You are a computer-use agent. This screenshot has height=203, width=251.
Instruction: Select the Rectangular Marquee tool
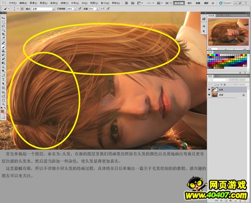coord(3,22)
